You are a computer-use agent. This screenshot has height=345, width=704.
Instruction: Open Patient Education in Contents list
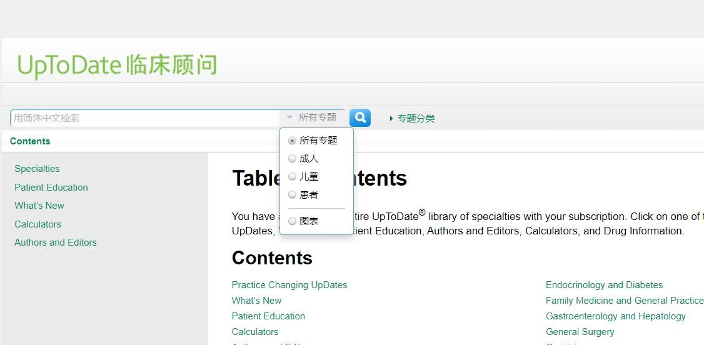268,316
